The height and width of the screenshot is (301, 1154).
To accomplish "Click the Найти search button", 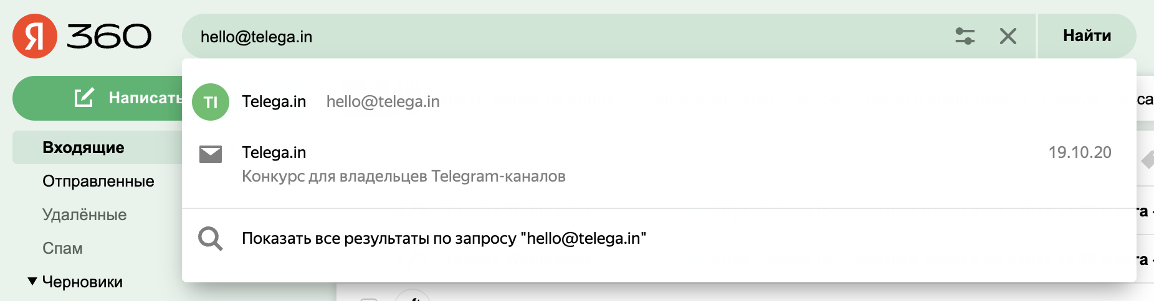I will click(1087, 36).
